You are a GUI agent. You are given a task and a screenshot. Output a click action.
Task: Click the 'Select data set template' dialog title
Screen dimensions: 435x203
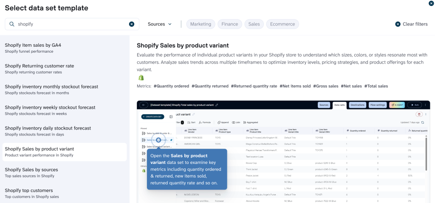click(47, 8)
